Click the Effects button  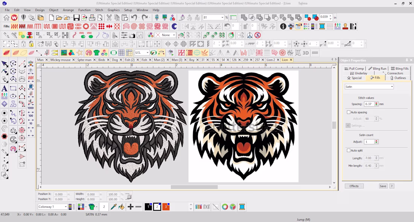point(354,186)
